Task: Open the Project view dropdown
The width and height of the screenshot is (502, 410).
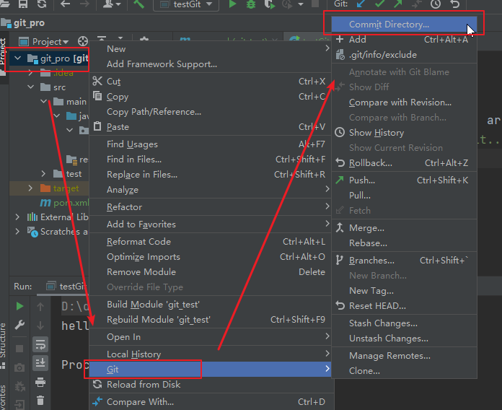Action: 44,42
